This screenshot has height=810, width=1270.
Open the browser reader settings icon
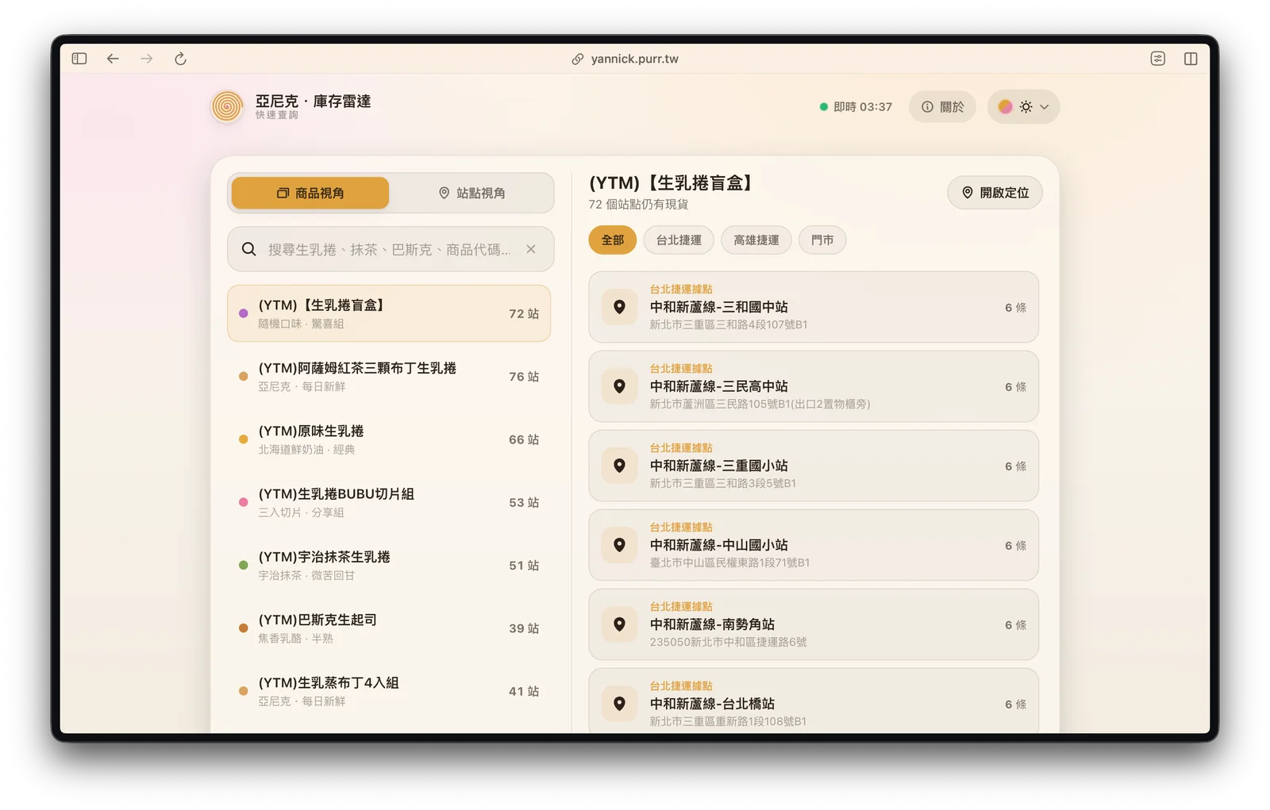pos(1158,59)
